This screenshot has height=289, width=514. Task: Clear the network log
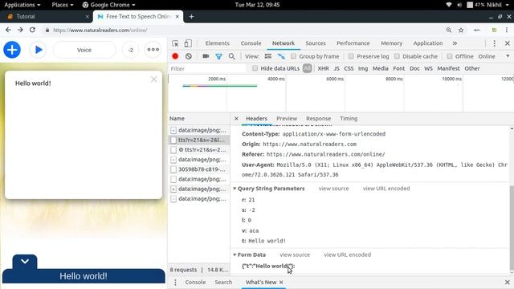coord(189,56)
